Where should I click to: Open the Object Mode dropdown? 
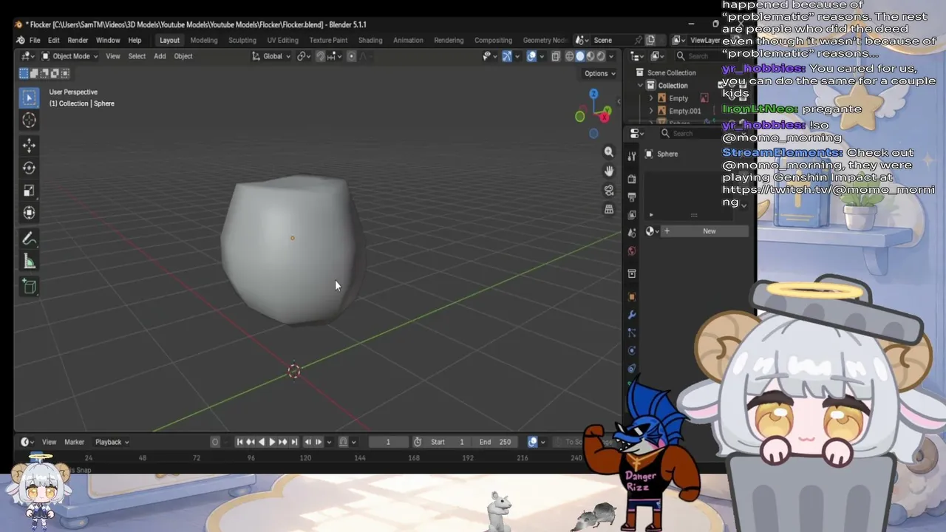tap(69, 56)
